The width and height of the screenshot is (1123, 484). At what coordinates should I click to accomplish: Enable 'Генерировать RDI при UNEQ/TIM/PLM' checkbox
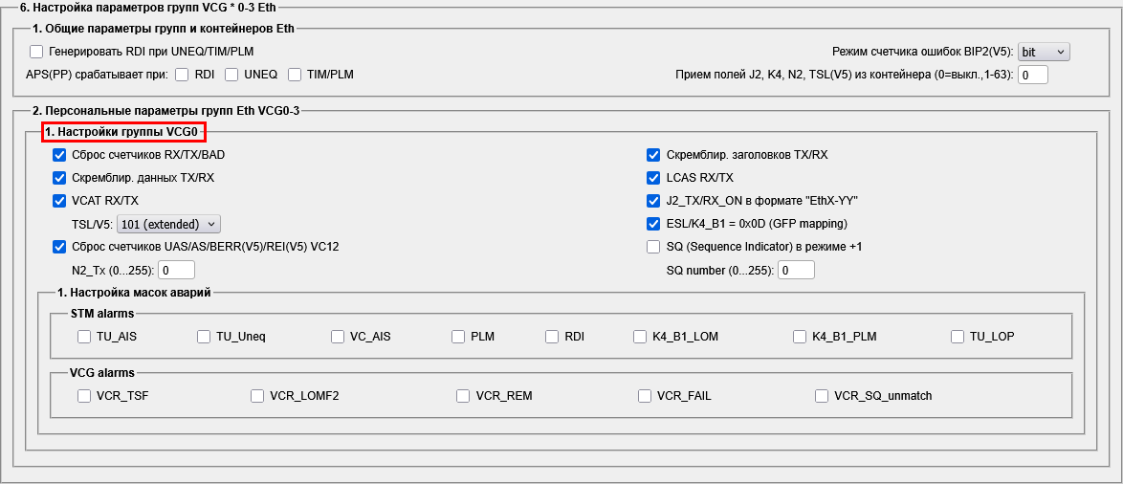point(37,51)
